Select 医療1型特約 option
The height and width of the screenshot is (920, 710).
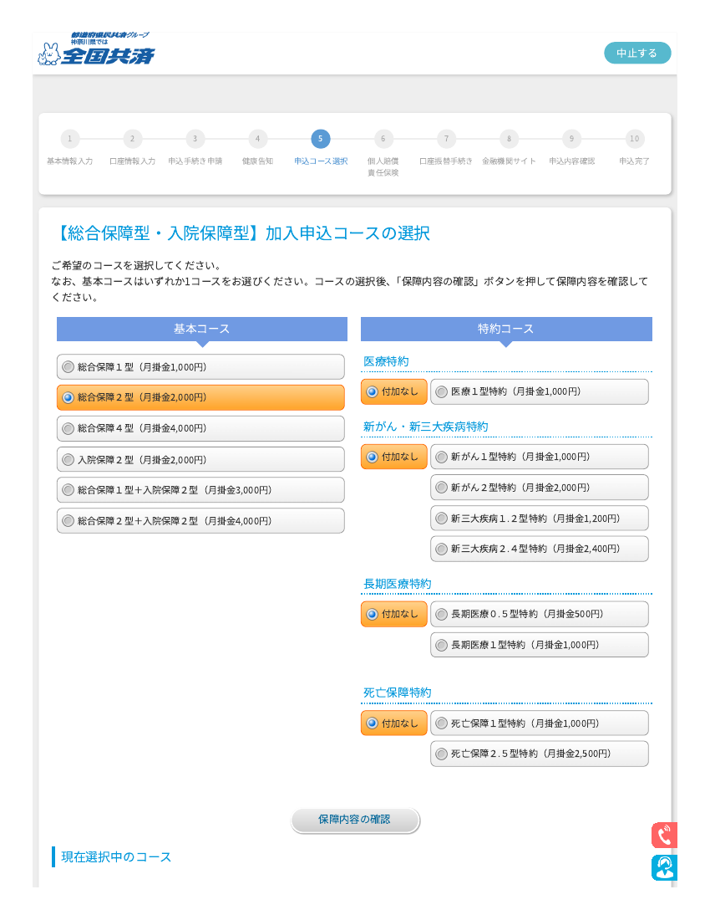pyautogui.click(x=540, y=391)
